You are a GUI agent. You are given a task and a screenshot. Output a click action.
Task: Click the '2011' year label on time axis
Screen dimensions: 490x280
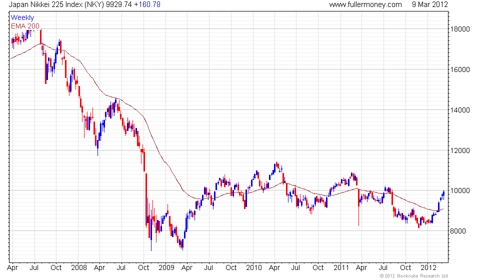click(x=341, y=268)
